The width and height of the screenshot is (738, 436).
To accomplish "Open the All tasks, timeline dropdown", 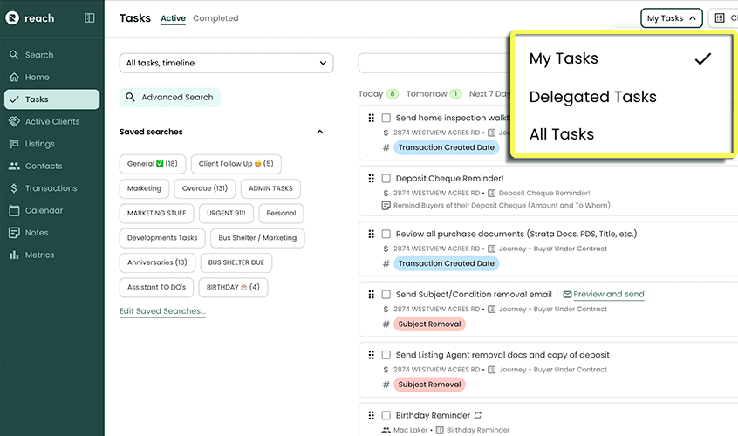I will [226, 63].
